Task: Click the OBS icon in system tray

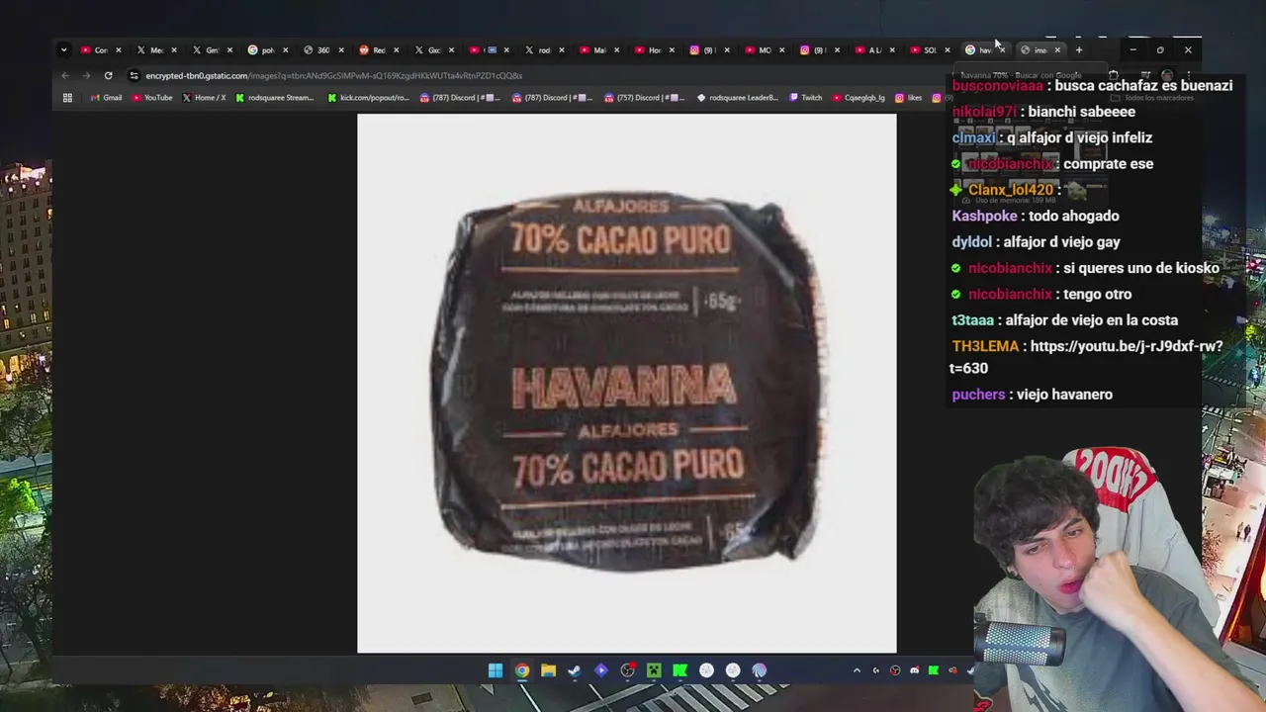Action: [x=895, y=670]
